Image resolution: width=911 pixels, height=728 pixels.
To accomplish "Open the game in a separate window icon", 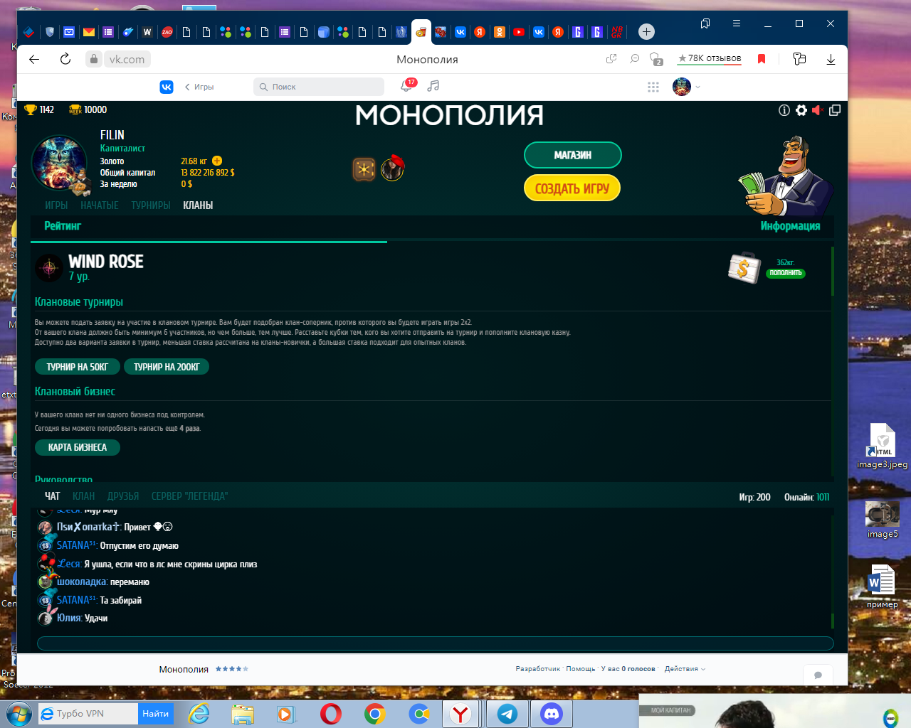I will click(x=835, y=110).
